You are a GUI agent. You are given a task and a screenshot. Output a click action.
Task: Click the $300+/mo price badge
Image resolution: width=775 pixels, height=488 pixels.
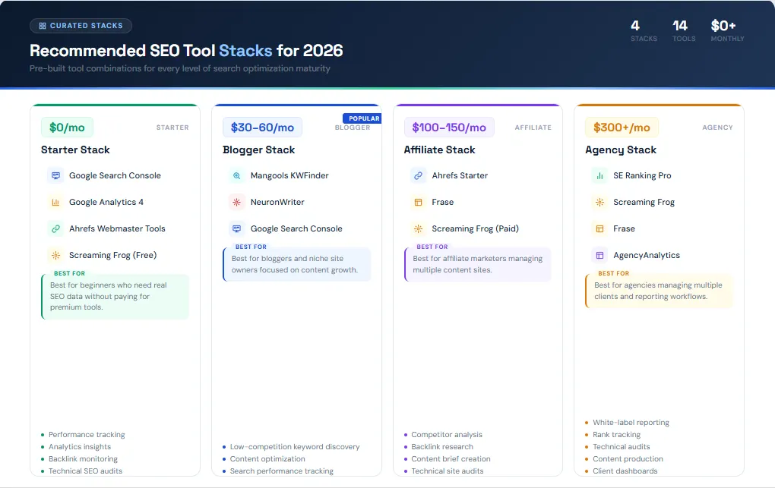[622, 128]
